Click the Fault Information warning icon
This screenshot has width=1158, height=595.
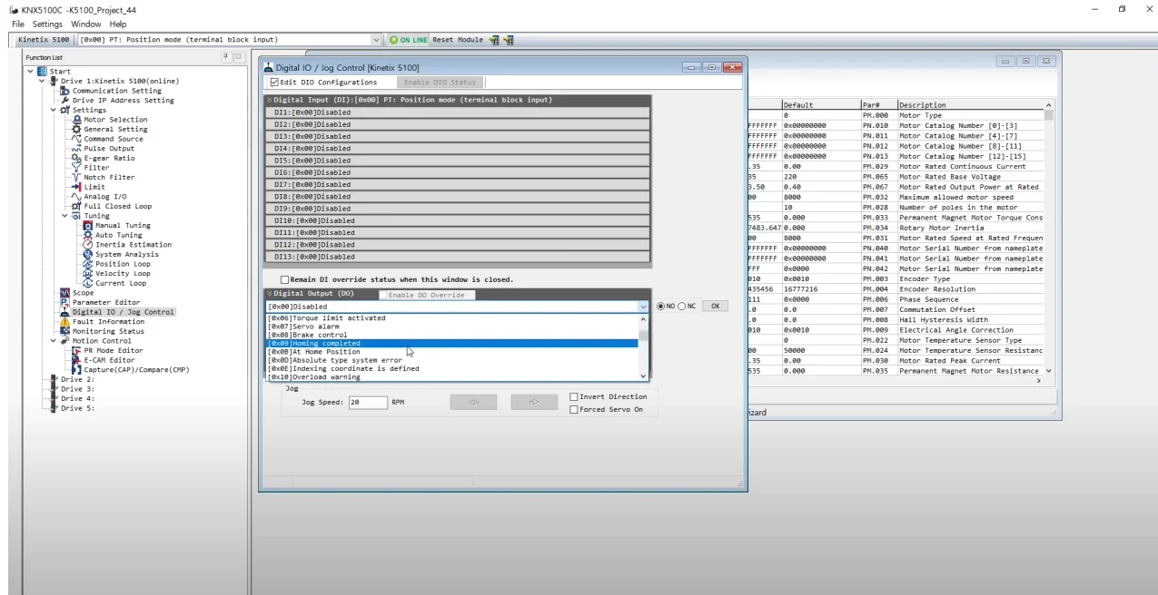tap(64, 322)
